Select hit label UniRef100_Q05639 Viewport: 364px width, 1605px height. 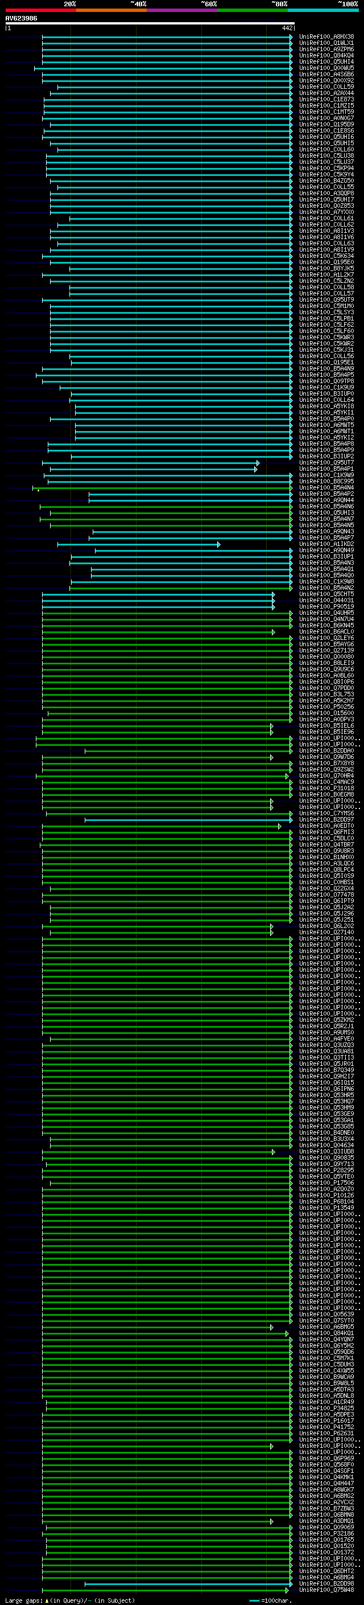[x=326, y=1315]
